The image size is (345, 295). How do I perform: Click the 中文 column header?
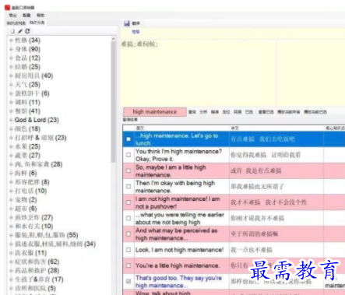tap(234, 128)
